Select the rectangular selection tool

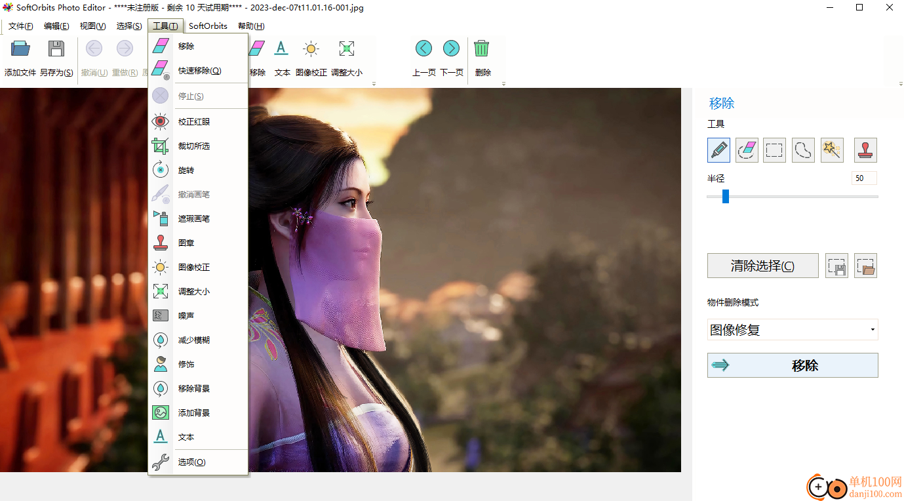775,150
